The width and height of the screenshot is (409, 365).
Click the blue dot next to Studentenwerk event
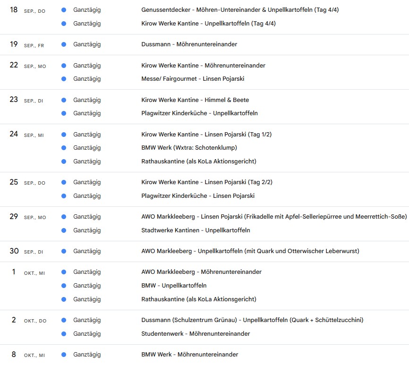64,334
